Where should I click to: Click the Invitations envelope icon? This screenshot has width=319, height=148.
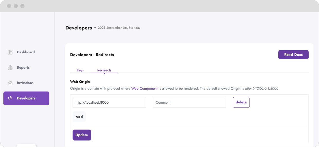[10, 83]
